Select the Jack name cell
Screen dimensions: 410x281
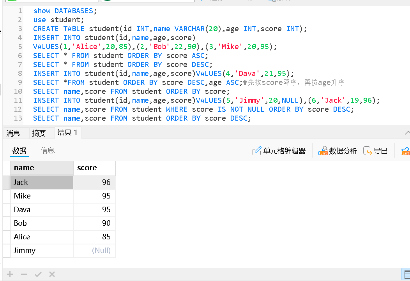click(42, 182)
